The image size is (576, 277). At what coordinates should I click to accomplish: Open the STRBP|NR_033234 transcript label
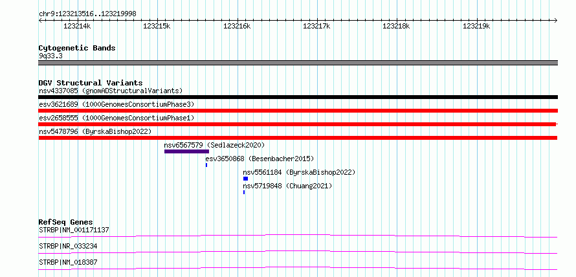pyautogui.click(x=68, y=247)
